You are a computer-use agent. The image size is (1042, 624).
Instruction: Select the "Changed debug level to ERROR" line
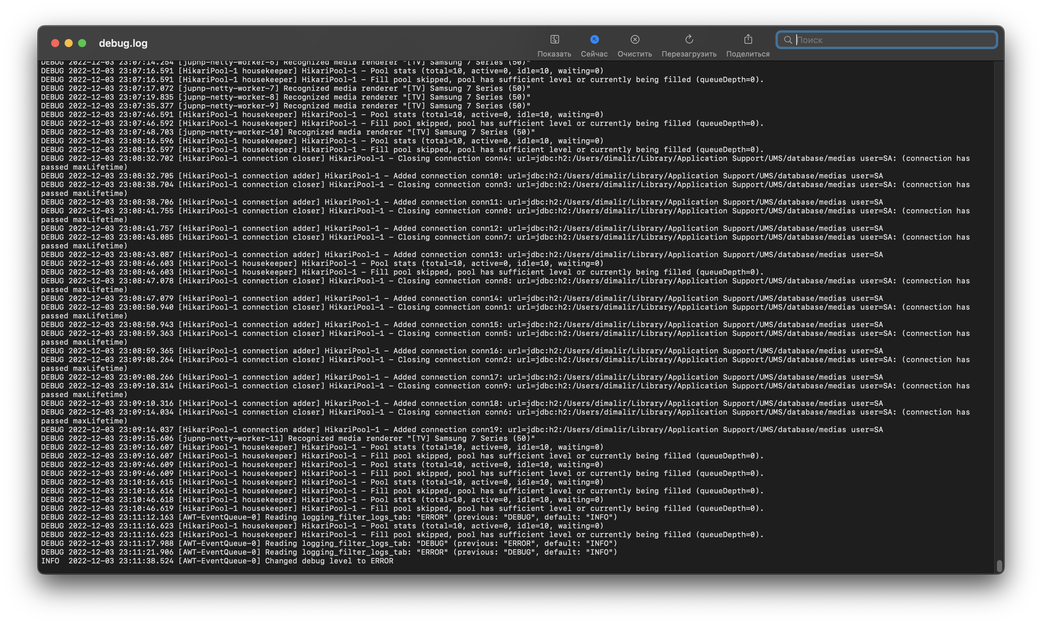(217, 561)
